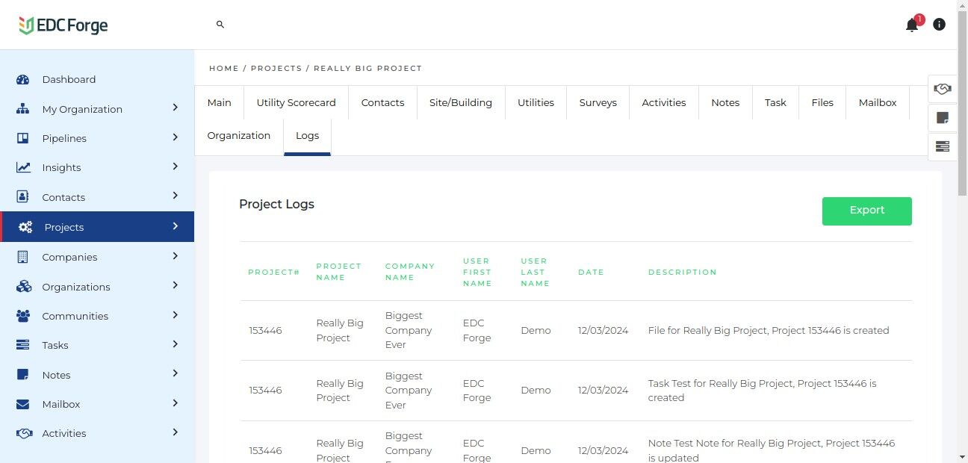Click the DESCRIPTION column header

[x=683, y=273]
